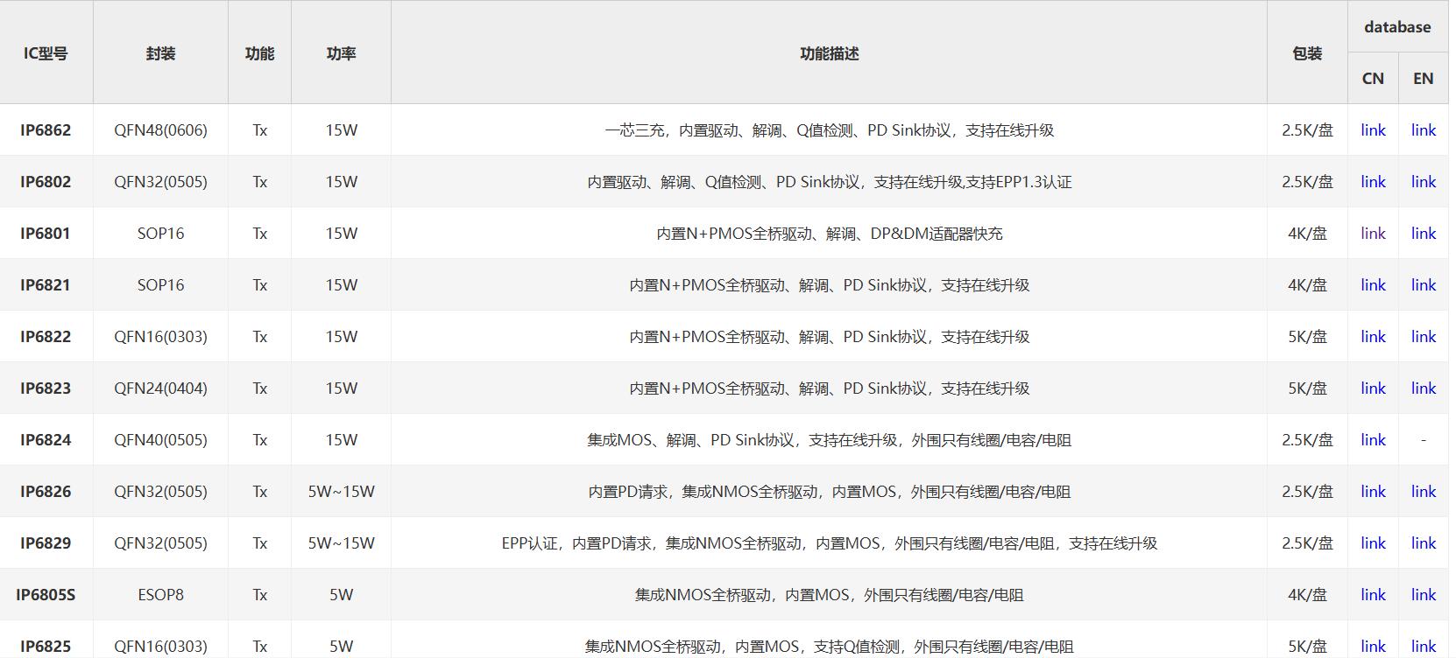
Task: Click the ESOP8 package cell
Action: coord(160,595)
